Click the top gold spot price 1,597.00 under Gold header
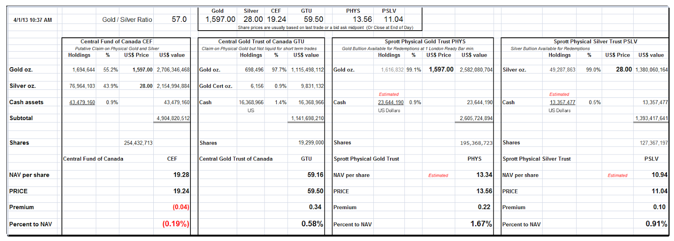This screenshot has width=674, height=241. tap(220, 19)
